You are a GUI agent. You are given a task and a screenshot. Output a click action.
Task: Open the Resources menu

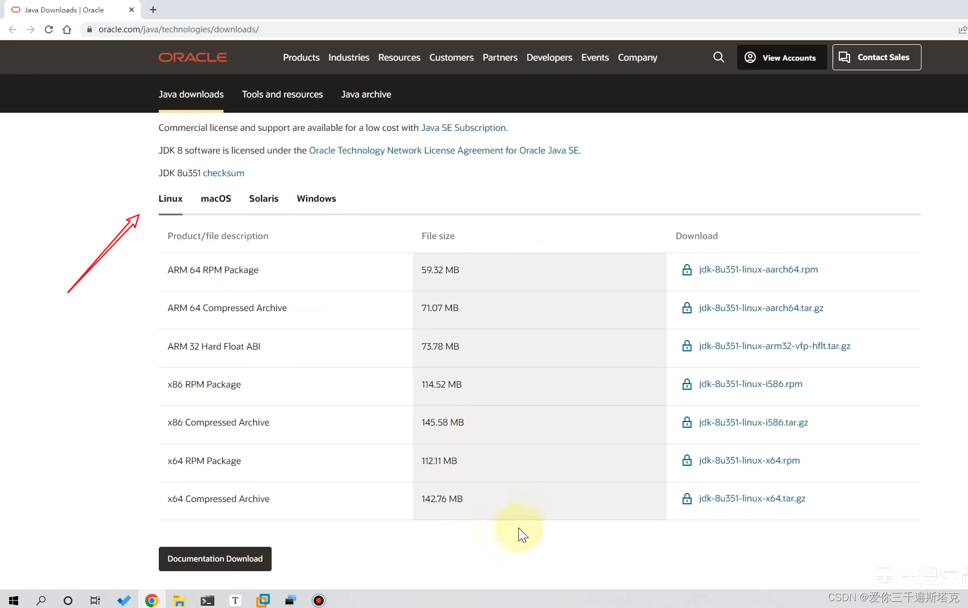399,57
